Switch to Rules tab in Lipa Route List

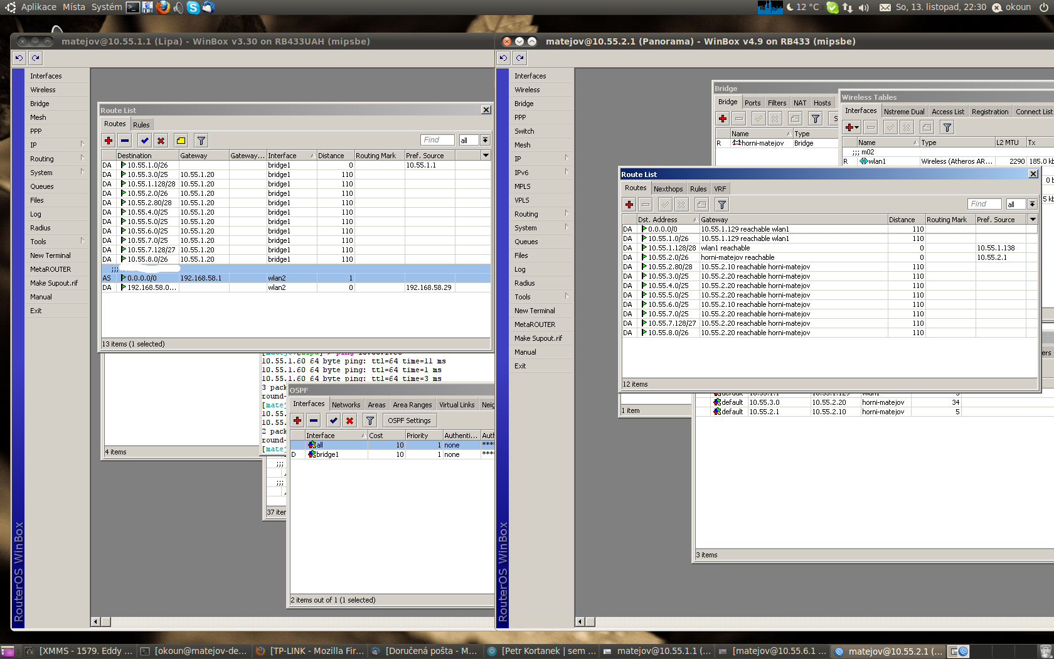pos(141,124)
